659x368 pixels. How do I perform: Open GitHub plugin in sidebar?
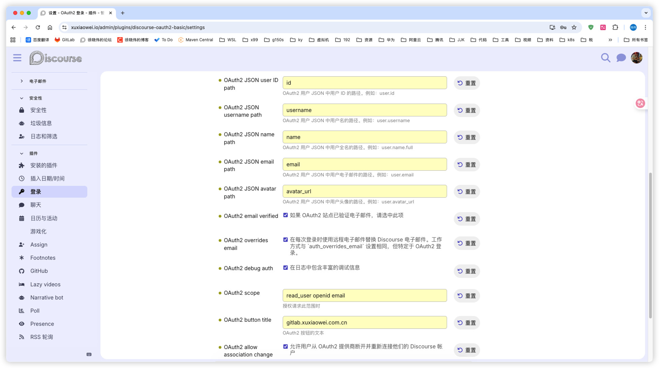point(39,271)
